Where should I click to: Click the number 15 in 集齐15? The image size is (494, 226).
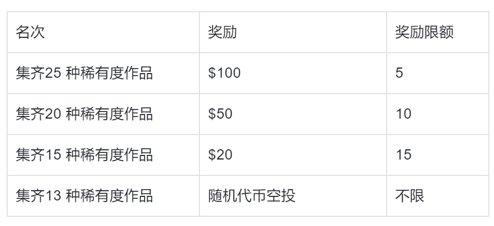pos(54,155)
